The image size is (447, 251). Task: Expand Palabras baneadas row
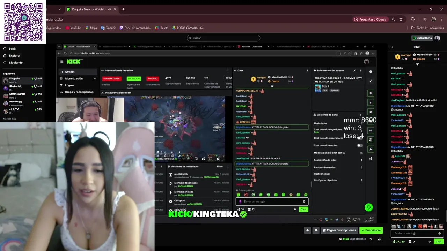coord(338,167)
